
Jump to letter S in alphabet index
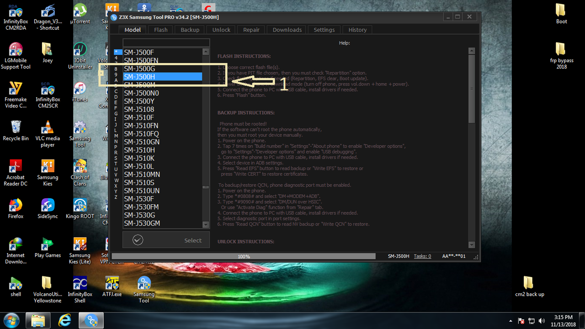(116, 158)
